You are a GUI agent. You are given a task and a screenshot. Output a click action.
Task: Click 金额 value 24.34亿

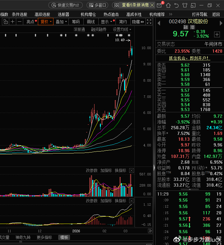click(x=214, y=128)
